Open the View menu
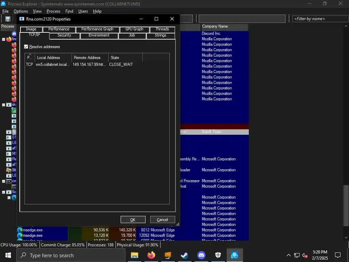Image resolution: width=349 pixels, height=262 pixels. (x=37, y=11)
